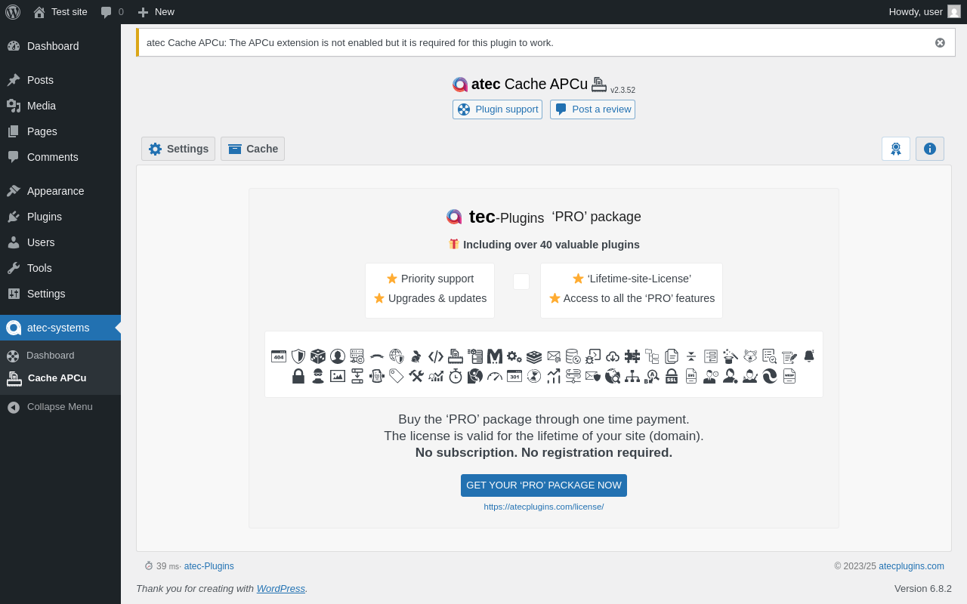Click the cloud download plugin icon
This screenshot has width=967, height=604.
tap(613, 356)
